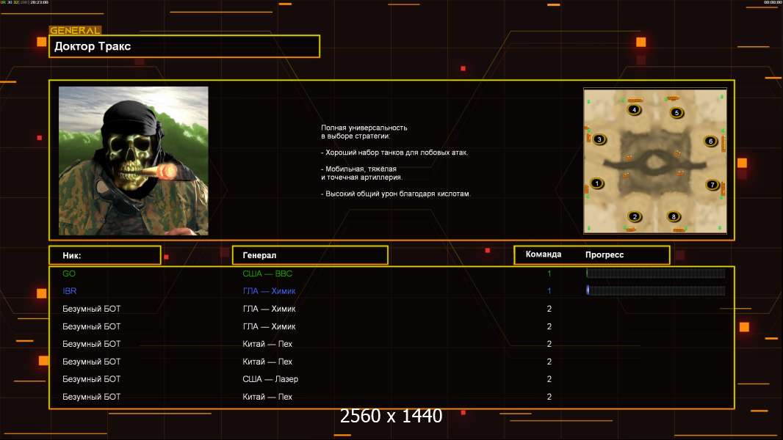Click the Команда column header
This screenshot has width=783, height=440.
click(x=544, y=254)
